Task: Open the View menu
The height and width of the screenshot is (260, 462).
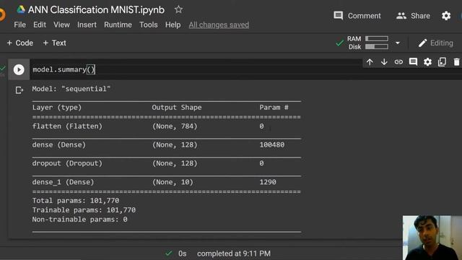Action: (x=61, y=25)
